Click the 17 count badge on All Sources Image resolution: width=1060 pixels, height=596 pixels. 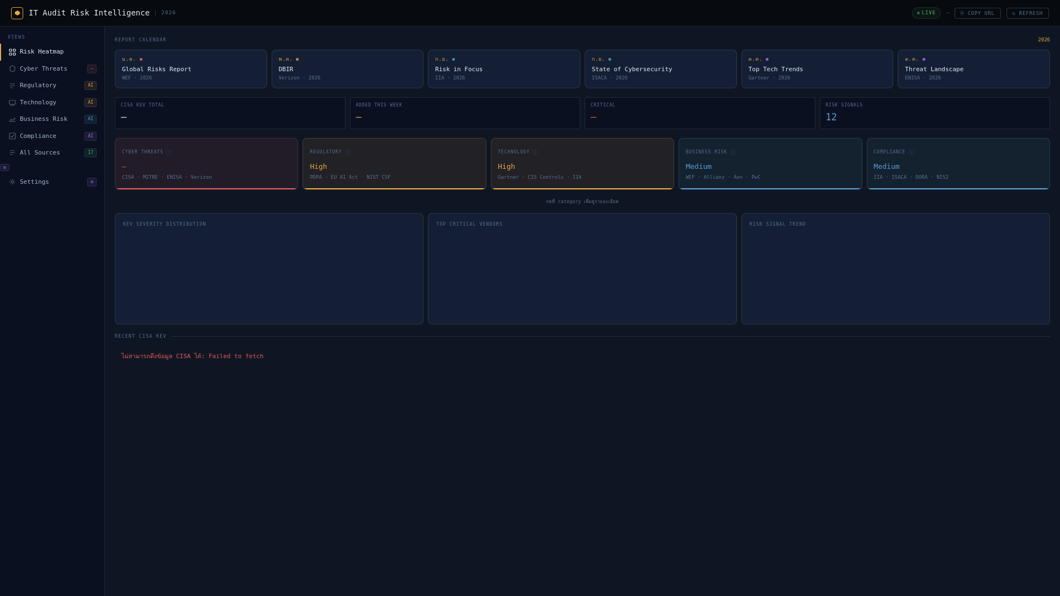(x=91, y=153)
